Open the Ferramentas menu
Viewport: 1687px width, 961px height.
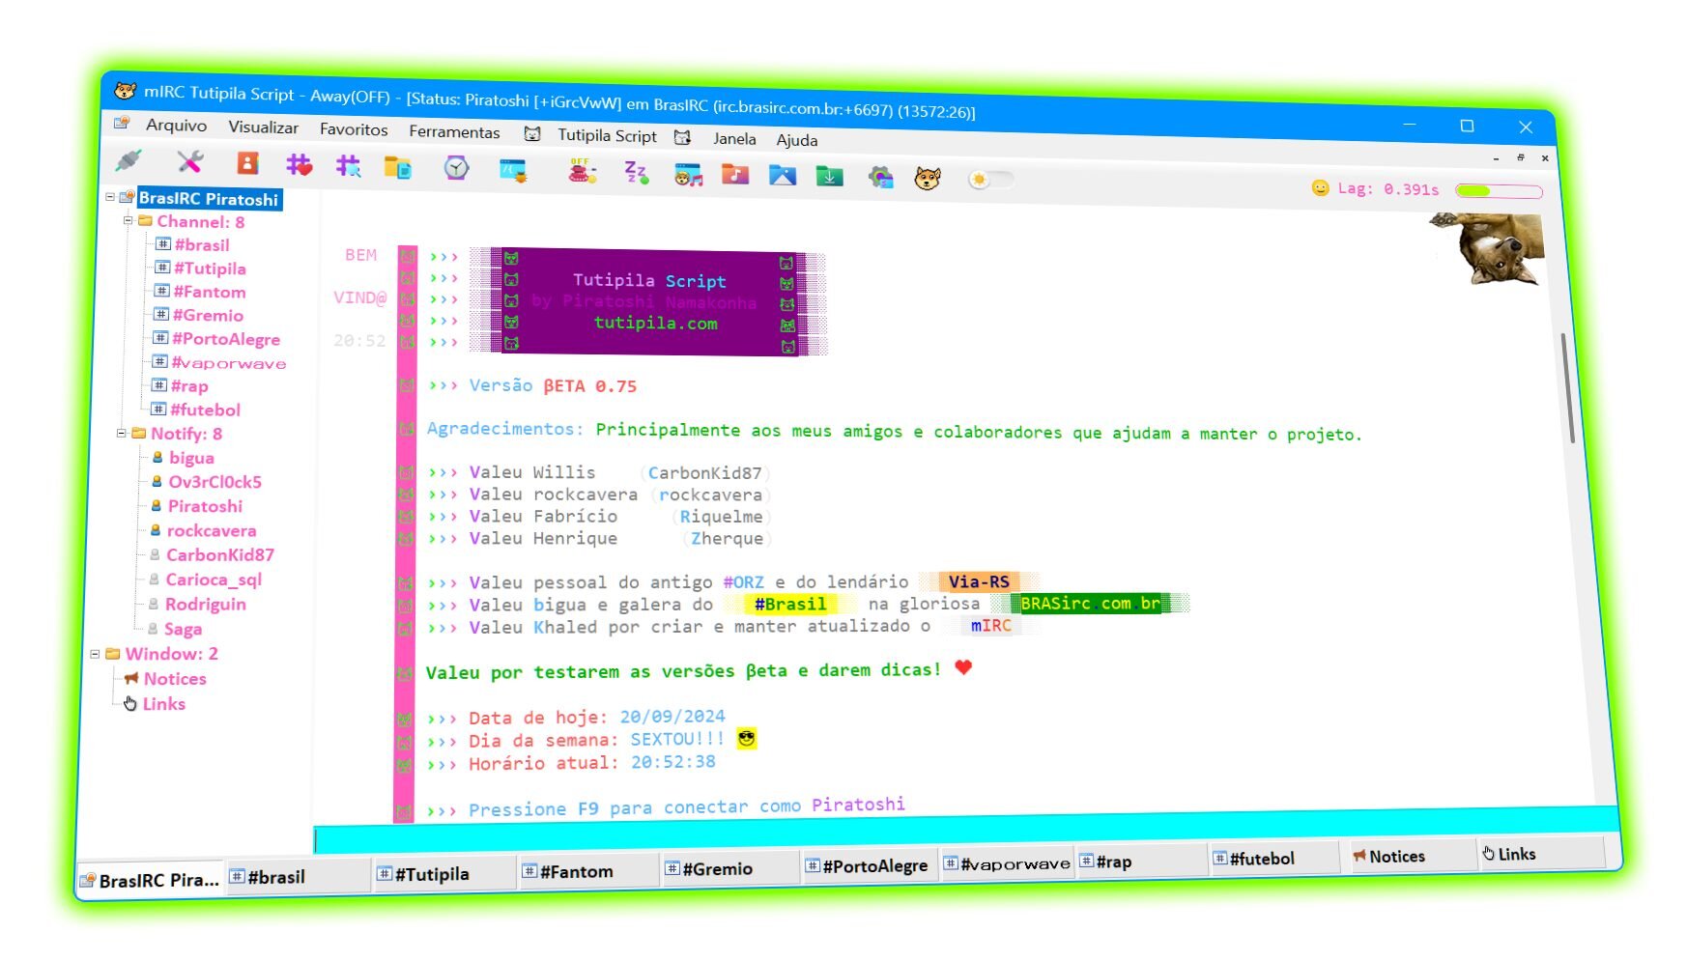click(454, 131)
